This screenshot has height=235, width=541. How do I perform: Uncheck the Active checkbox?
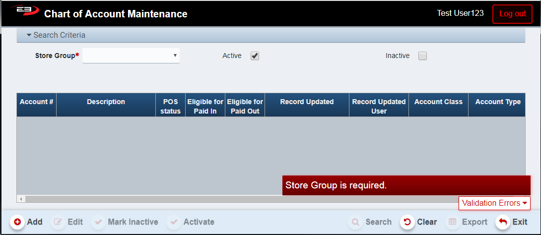click(255, 56)
